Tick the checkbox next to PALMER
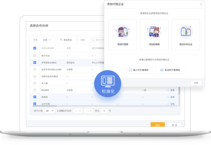 click(x=35, y=90)
